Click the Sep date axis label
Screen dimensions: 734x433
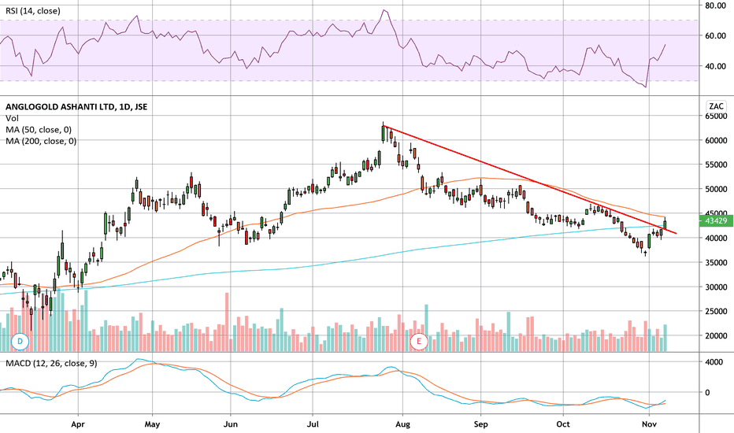point(480,424)
